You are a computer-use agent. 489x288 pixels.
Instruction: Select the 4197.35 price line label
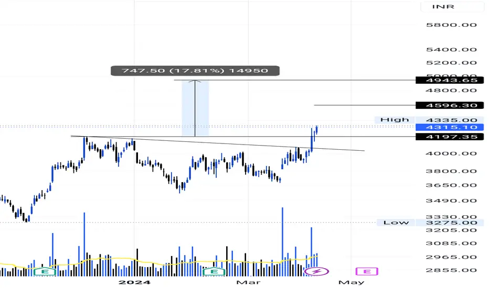(x=450, y=137)
